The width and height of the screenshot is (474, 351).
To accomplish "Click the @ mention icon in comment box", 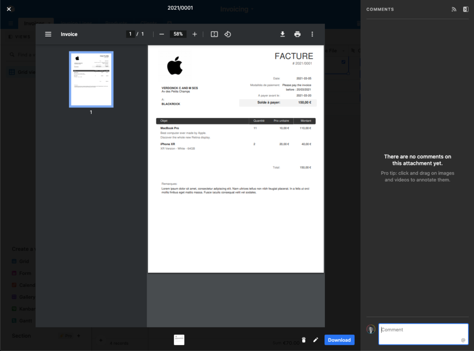I will (x=463, y=340).
